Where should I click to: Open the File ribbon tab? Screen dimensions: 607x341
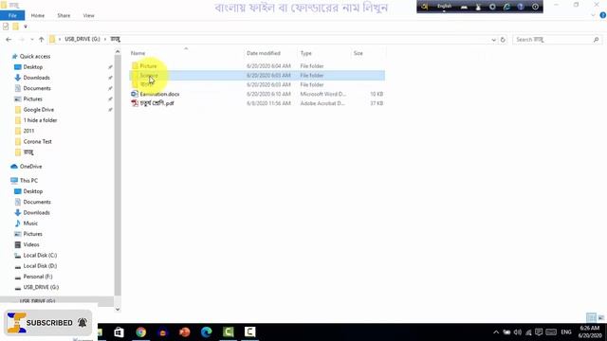pos(12,15)
